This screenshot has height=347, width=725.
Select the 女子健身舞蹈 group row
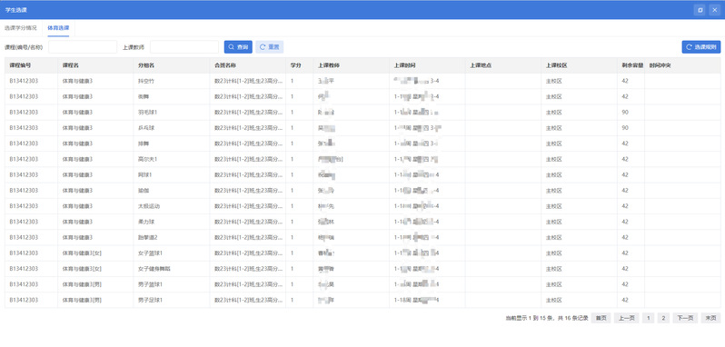tap(362, 269)
